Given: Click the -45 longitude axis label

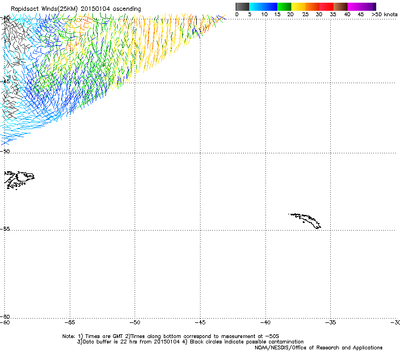Looking at the screenshot, I should [x=200, y=322].
